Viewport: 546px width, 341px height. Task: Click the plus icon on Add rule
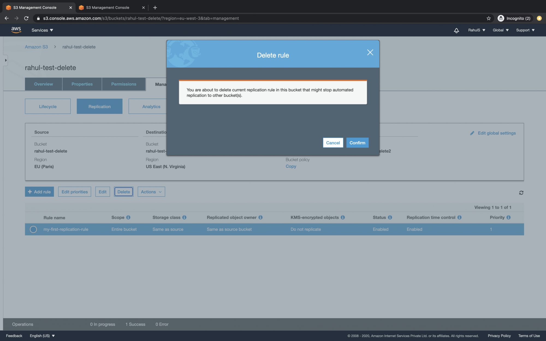click(29, 192)
